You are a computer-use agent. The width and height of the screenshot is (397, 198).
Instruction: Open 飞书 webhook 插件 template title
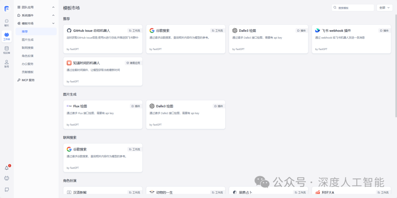(x=336, y=30)
